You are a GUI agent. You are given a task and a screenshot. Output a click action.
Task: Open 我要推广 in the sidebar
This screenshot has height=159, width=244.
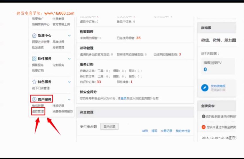click(x=38, y=19)
